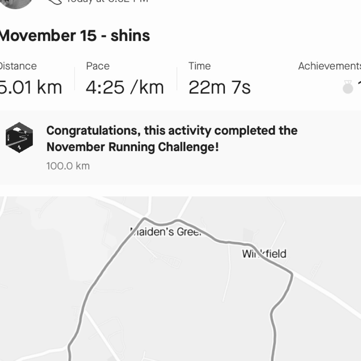The height and width of the screenshot is (361, 361).
Task: Tap the running shoe activity icon
Action: [x=54, y=2]
